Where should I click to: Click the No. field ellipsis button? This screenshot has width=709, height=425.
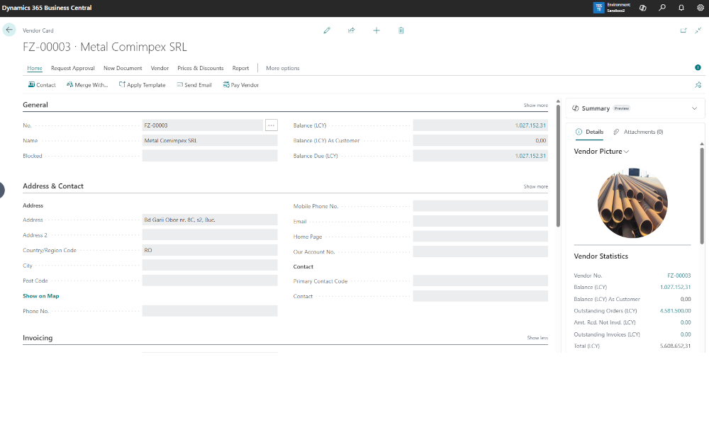tap(272, 125)
